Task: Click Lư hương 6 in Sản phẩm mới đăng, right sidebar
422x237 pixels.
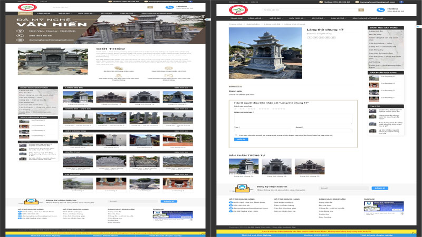Action: (388, 76)
